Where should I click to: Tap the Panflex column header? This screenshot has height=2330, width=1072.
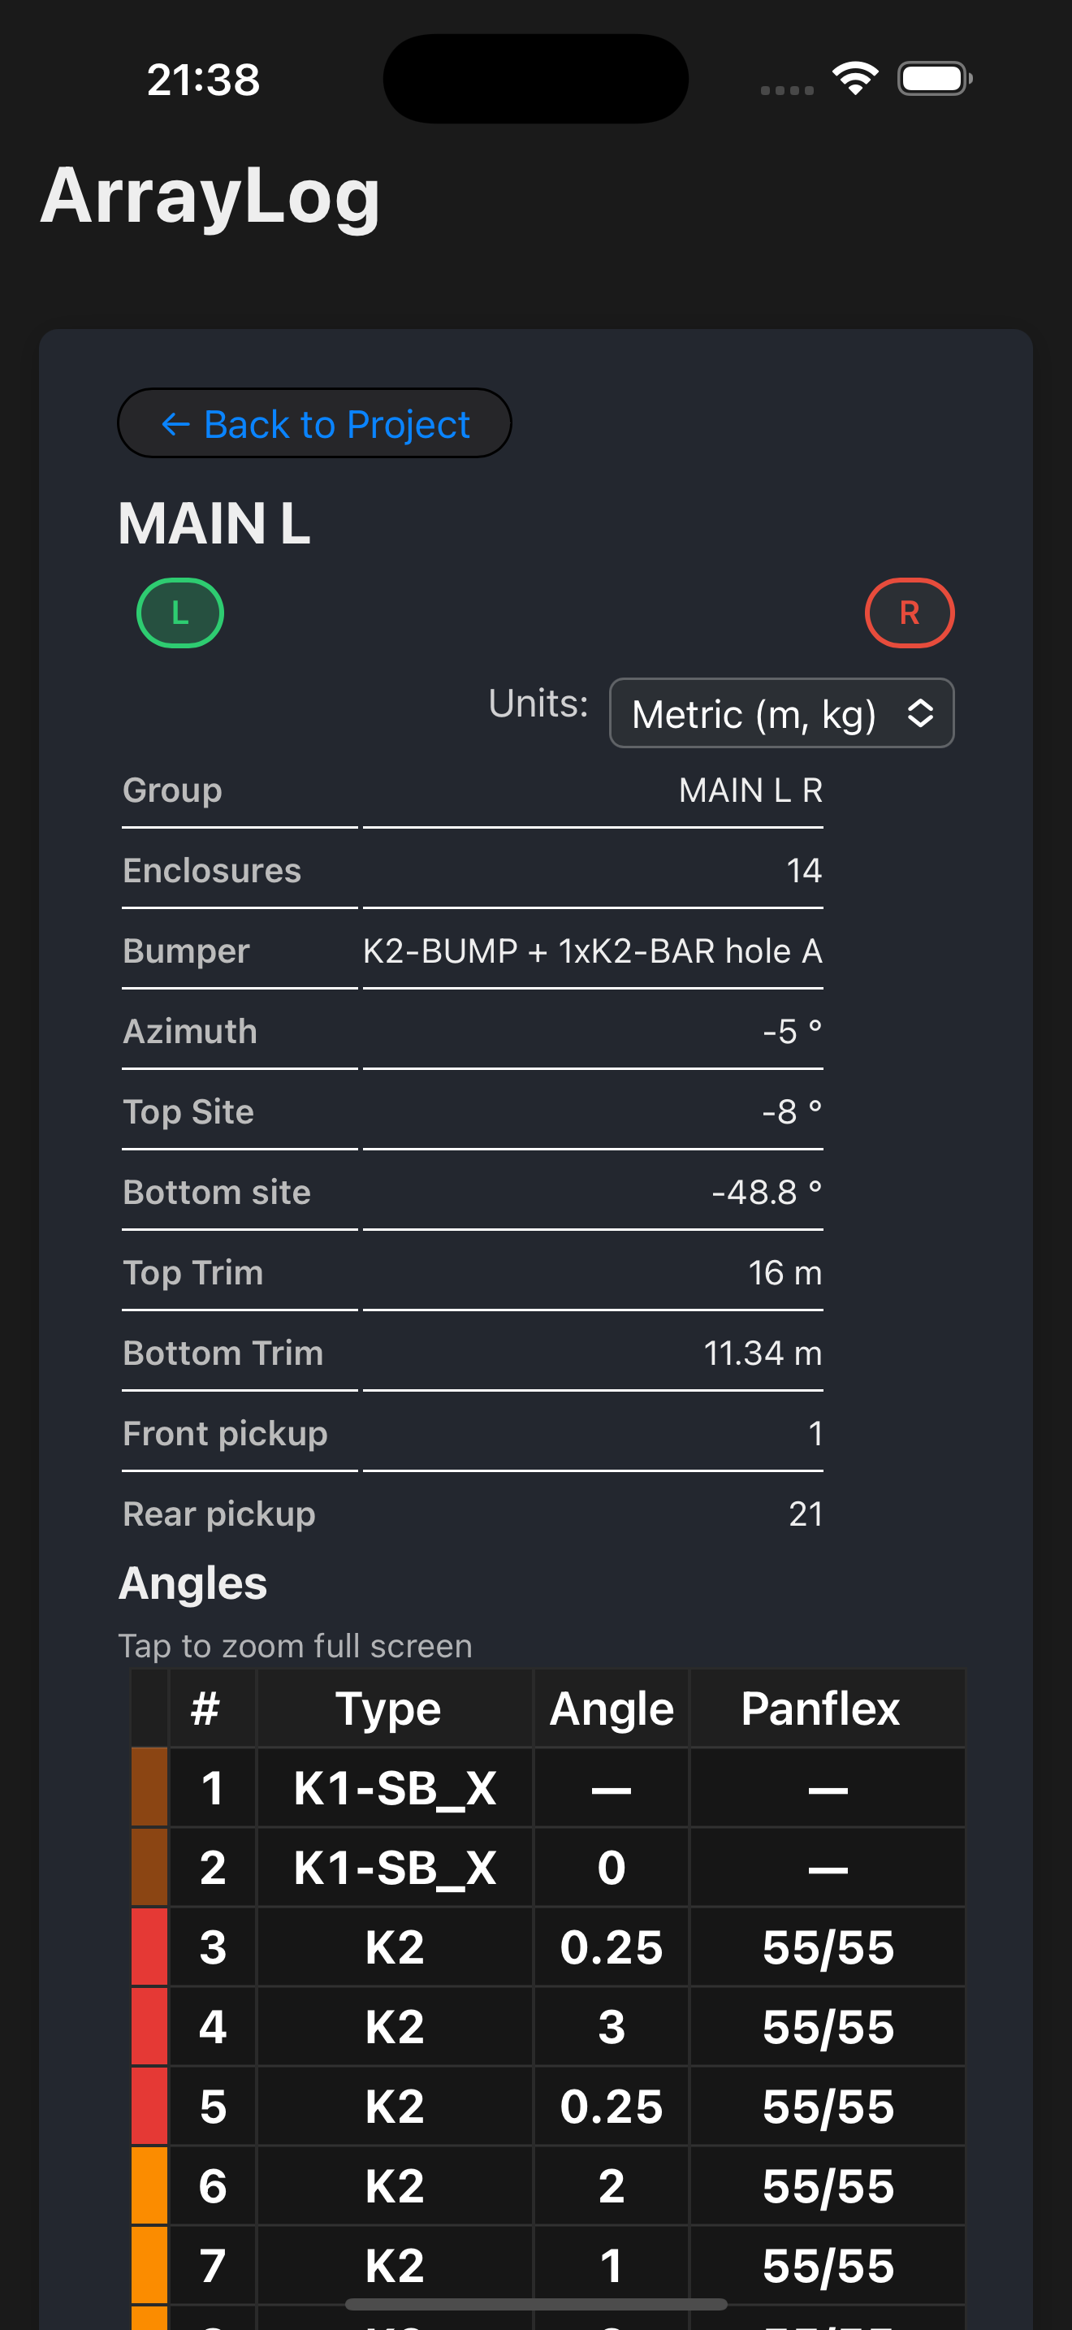[x=821, y=1708]
